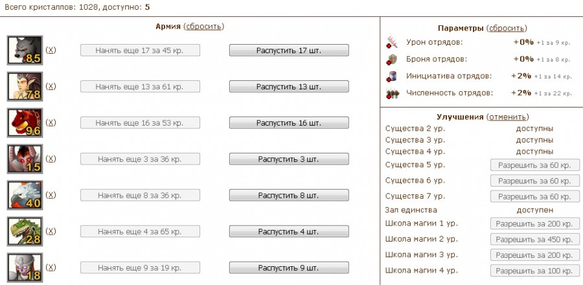583x285 pixels.
Task: Click Распустить 4 шт. for lizards
Action: pyautogui.click(x=289, y=231)
